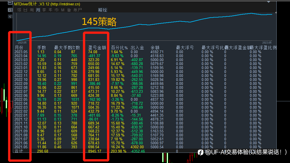This screenshot has height=163, width=290.
Task: Switch to the 季 quarterly tab
Action: click(x=44, y=10)
